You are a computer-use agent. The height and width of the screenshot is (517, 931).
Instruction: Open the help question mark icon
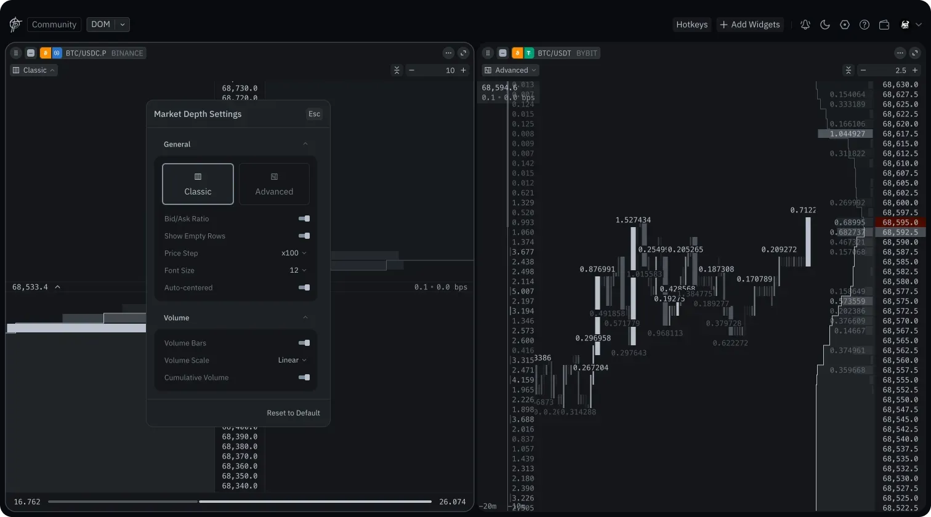(x=864, y=25)
